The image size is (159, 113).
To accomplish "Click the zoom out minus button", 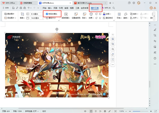I will pyautogui.click(x=130, y=111).
